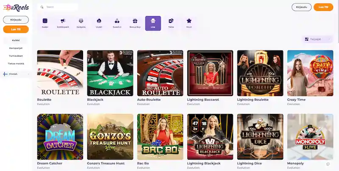
Task: Click the 'Lightning Dice' title text
Action: (249, 163)
